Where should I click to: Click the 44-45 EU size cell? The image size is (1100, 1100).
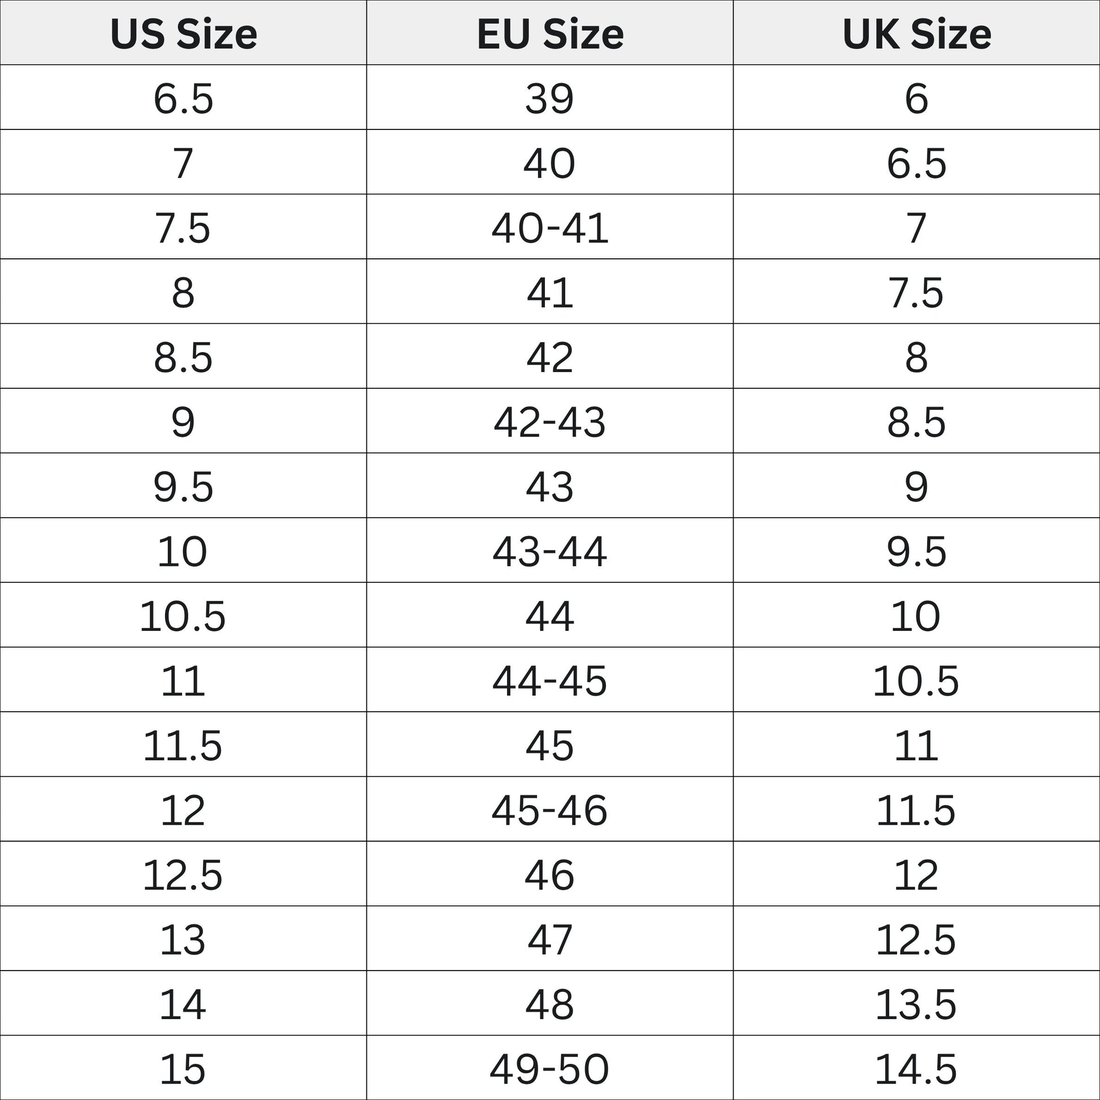(549, 681)
